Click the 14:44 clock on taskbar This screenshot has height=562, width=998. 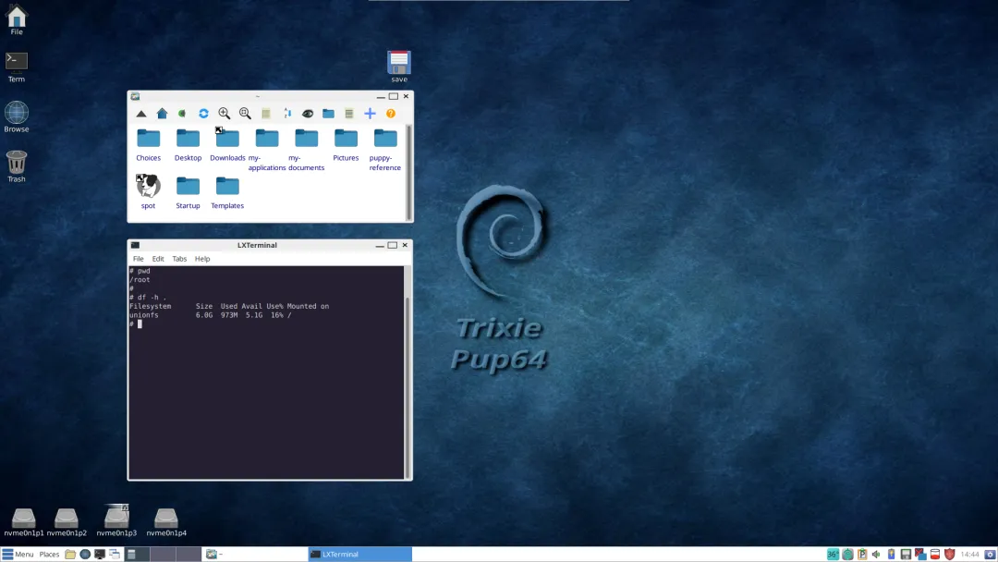(969, 555)
